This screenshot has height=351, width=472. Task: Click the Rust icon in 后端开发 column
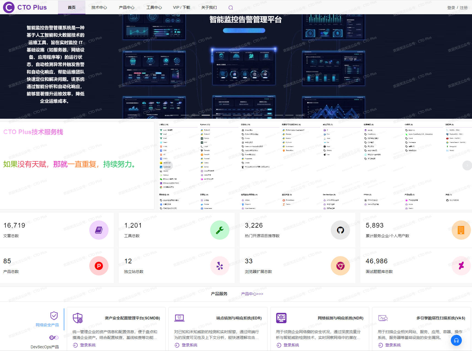point(325,147)
